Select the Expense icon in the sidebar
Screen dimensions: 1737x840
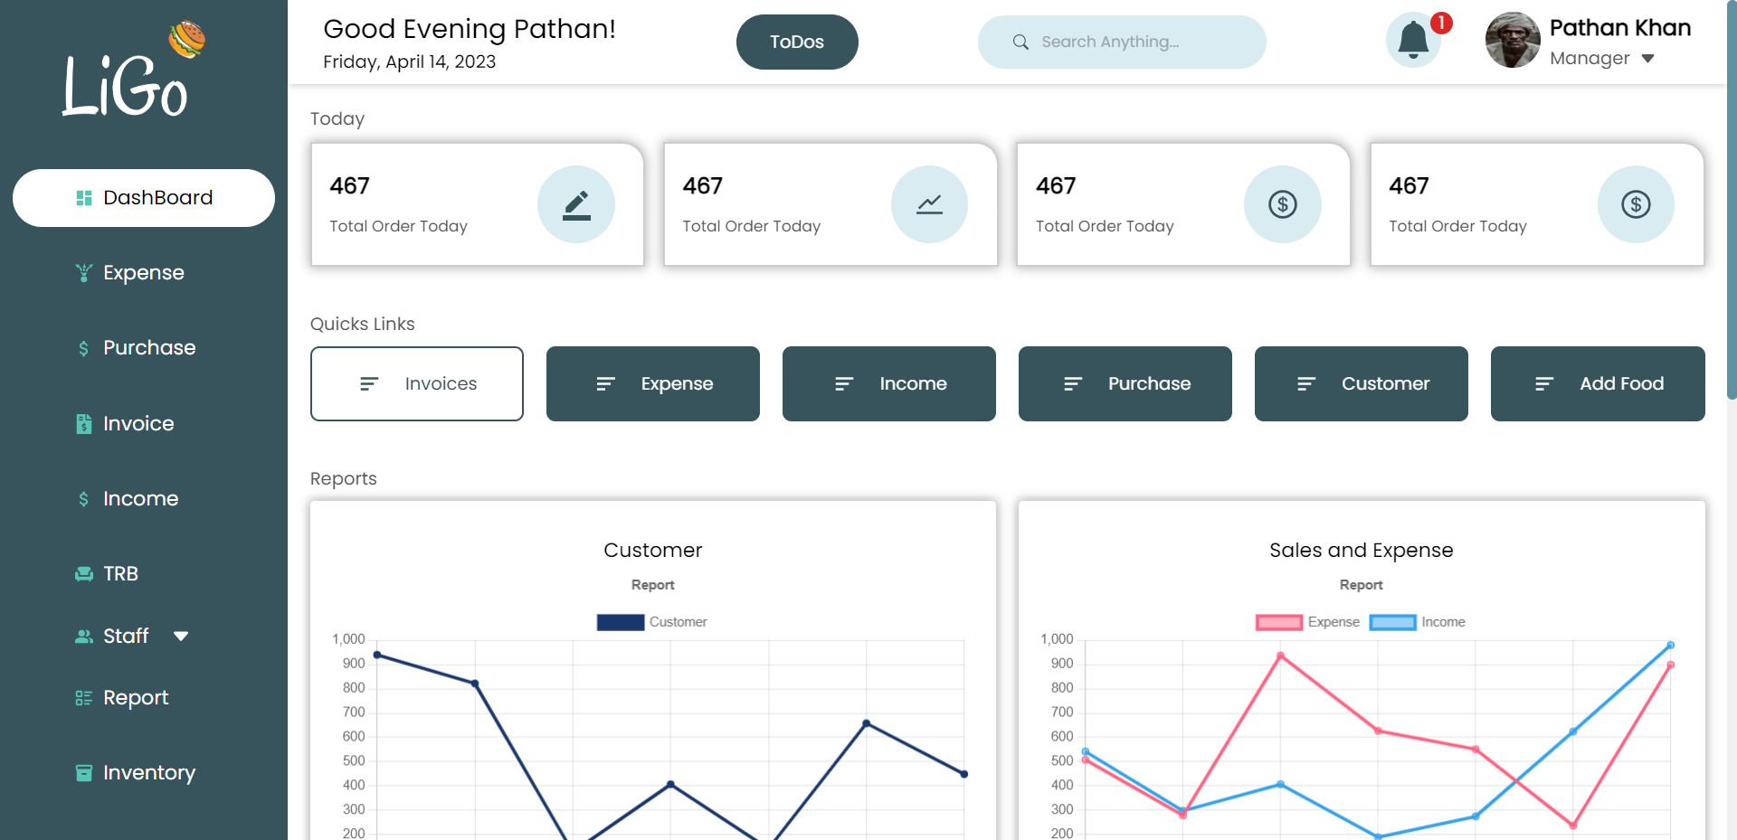point(83,272)
